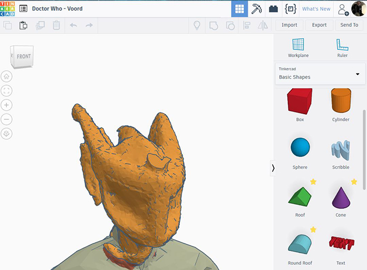
Task: Toggle show all lightbulb icon
Action: [197, 25]
